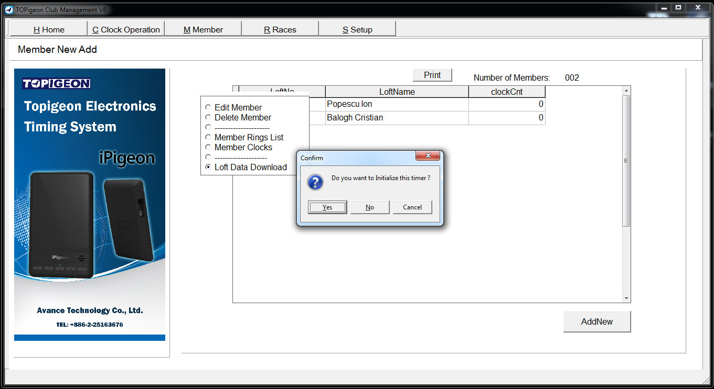Select the Edit Member radio option

coord(208,107)
